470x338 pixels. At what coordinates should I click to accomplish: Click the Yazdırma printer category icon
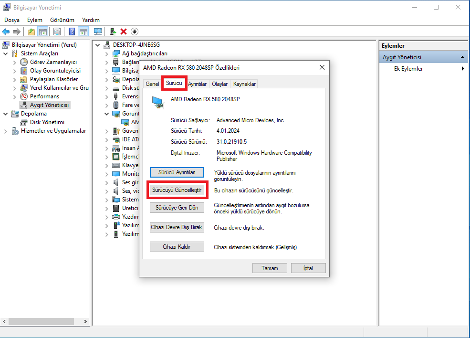click(x=116, y=217)
